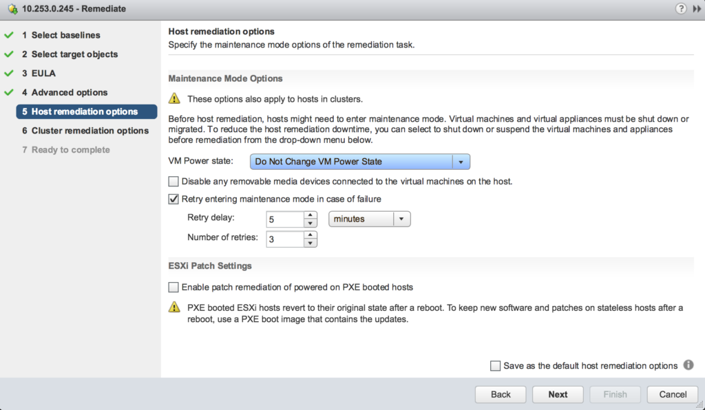The width and height of the screenshot is (705, 410).
Task: Cancel the Remediate wizard
Action: click(x=673, y=394)
